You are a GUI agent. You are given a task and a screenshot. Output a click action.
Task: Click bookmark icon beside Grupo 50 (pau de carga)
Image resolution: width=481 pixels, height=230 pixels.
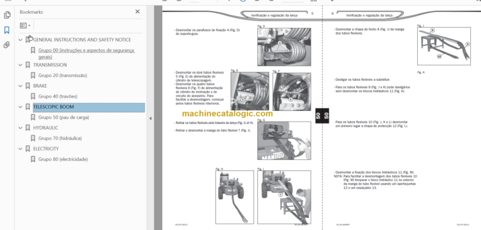[x=33, y=117]
